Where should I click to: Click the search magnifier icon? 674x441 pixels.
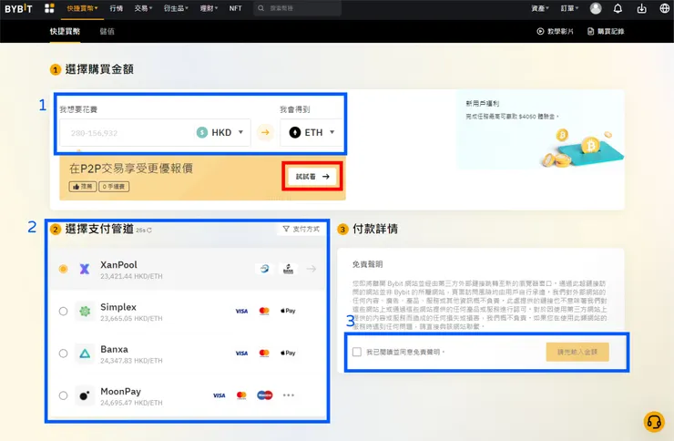coord(260,8)
